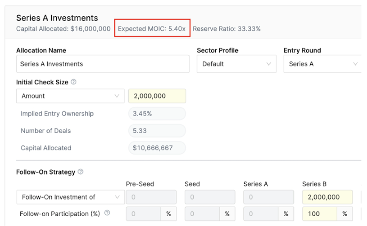This screenshot has width=367, height=226.
Task: Click the Expected MOIC: 5.40x text
Action: pyautogui.click(x=152, y=29)
